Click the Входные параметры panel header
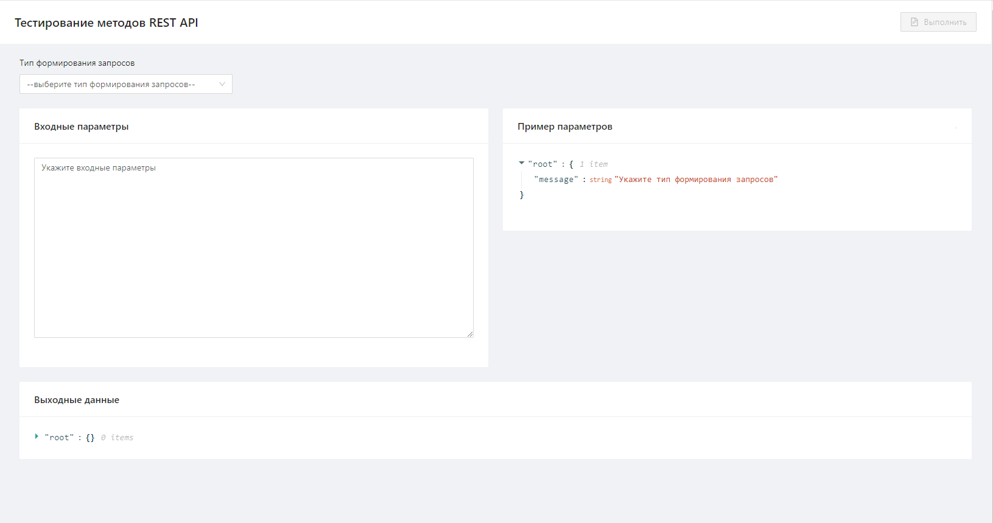This screenshot has width=993, height=523. [82, 127]
